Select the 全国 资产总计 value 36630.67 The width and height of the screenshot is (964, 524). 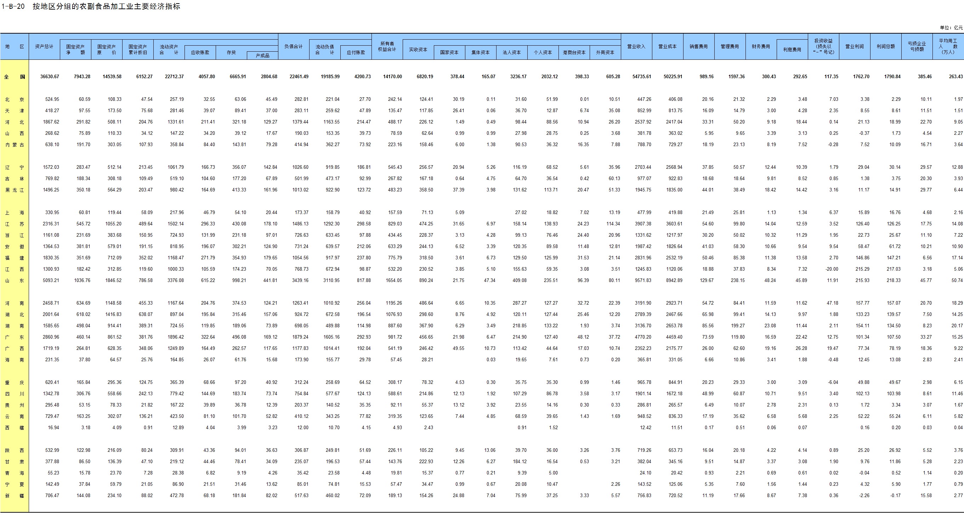49,77
